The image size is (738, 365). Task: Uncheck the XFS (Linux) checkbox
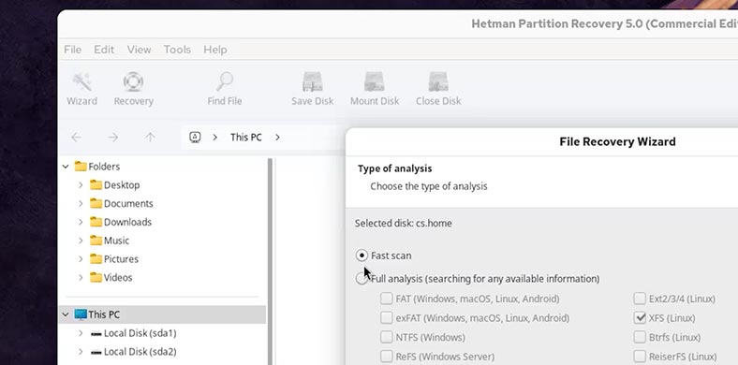(x=640, y=318)
